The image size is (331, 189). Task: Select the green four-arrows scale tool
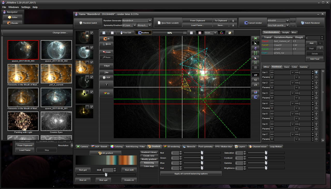[x=255, y=53]
